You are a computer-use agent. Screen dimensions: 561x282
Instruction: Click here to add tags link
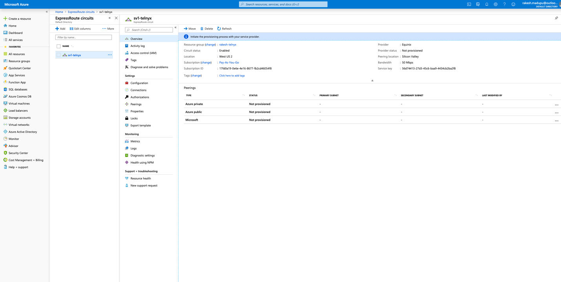(x=232, y=76)
